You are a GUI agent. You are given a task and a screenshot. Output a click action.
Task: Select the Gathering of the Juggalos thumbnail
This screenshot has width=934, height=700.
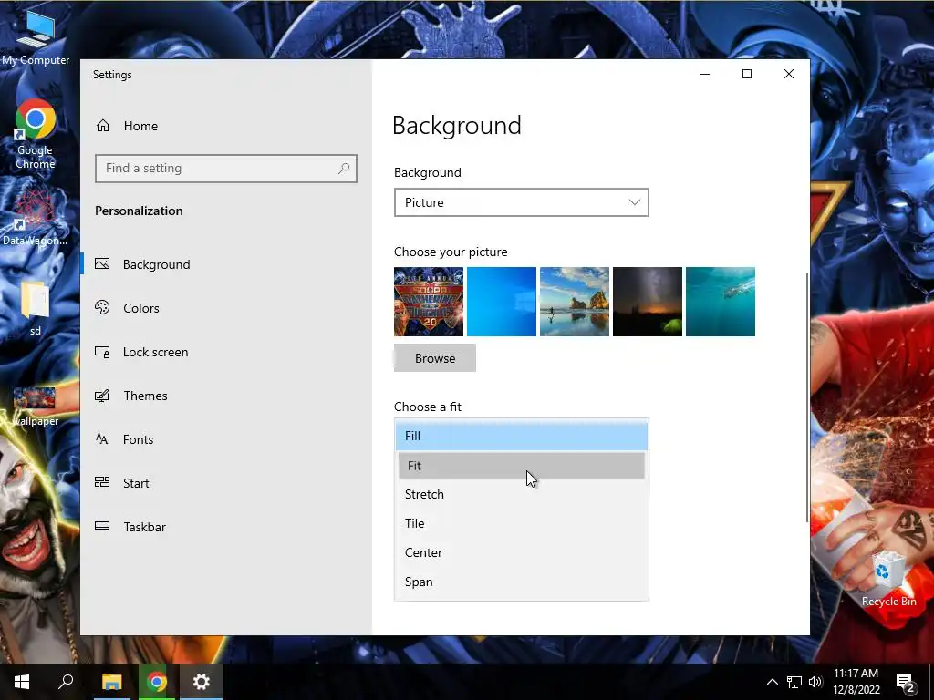click(429, 302)
